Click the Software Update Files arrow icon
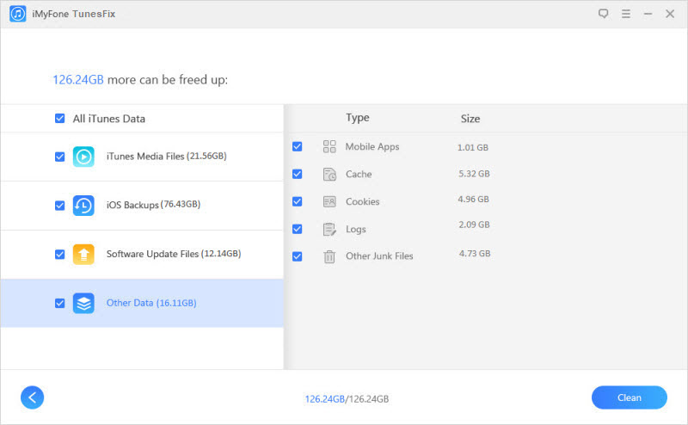 [x=83, y=254]
